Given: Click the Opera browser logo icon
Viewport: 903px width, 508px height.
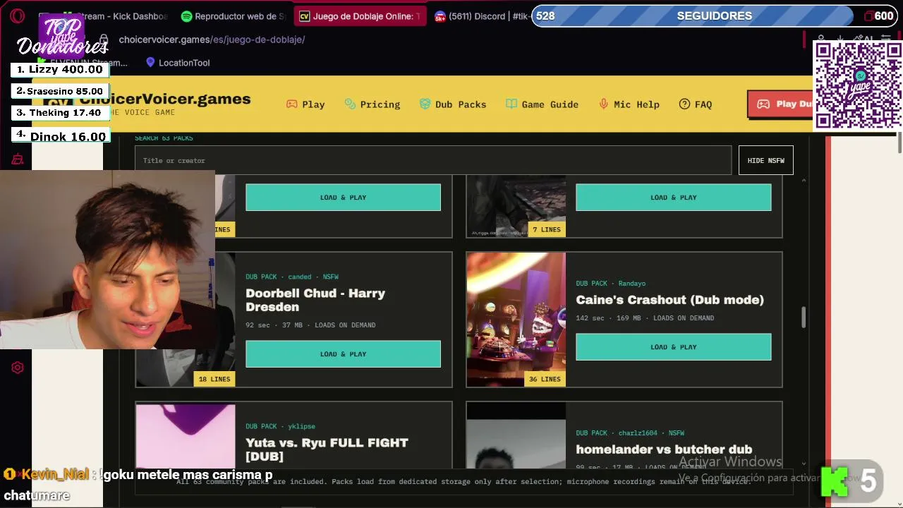Looking at the screenshot, I should tap(18, 16).
